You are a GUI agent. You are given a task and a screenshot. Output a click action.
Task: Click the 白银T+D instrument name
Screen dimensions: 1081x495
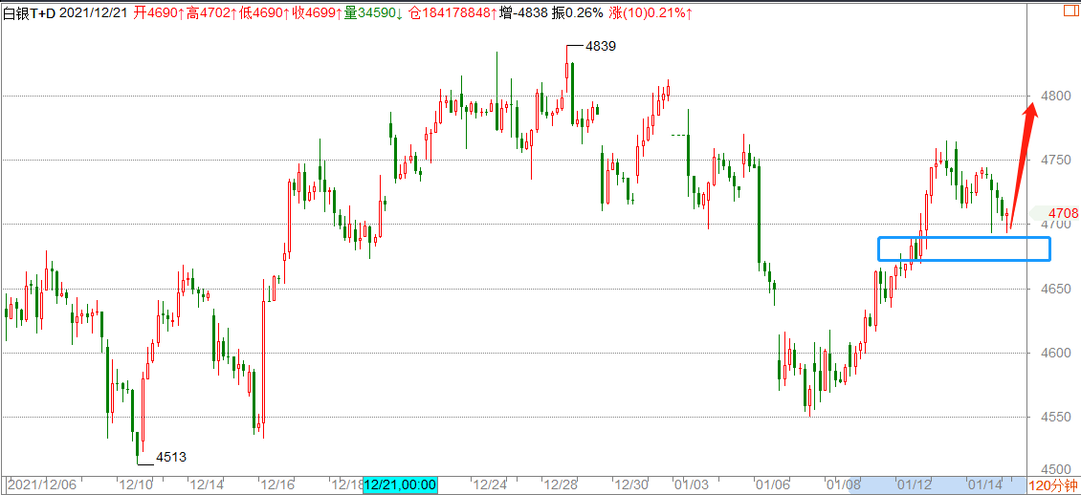(x=29, y=12)
